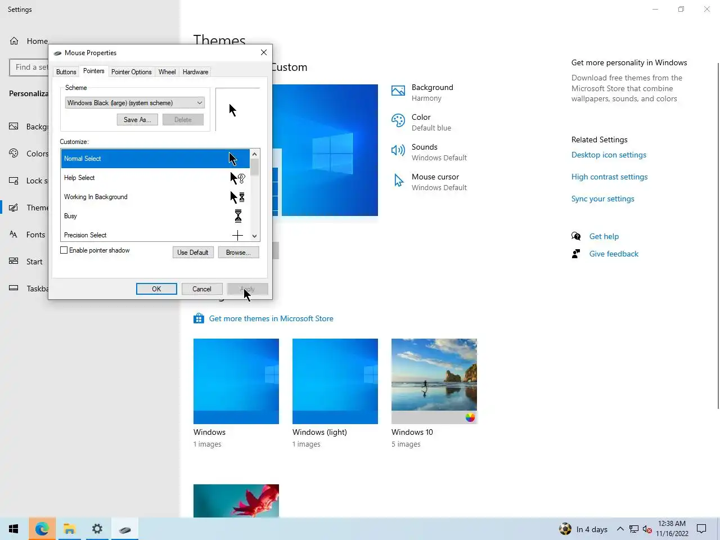Select Working In Background pointer row

(x=155, y=197)
